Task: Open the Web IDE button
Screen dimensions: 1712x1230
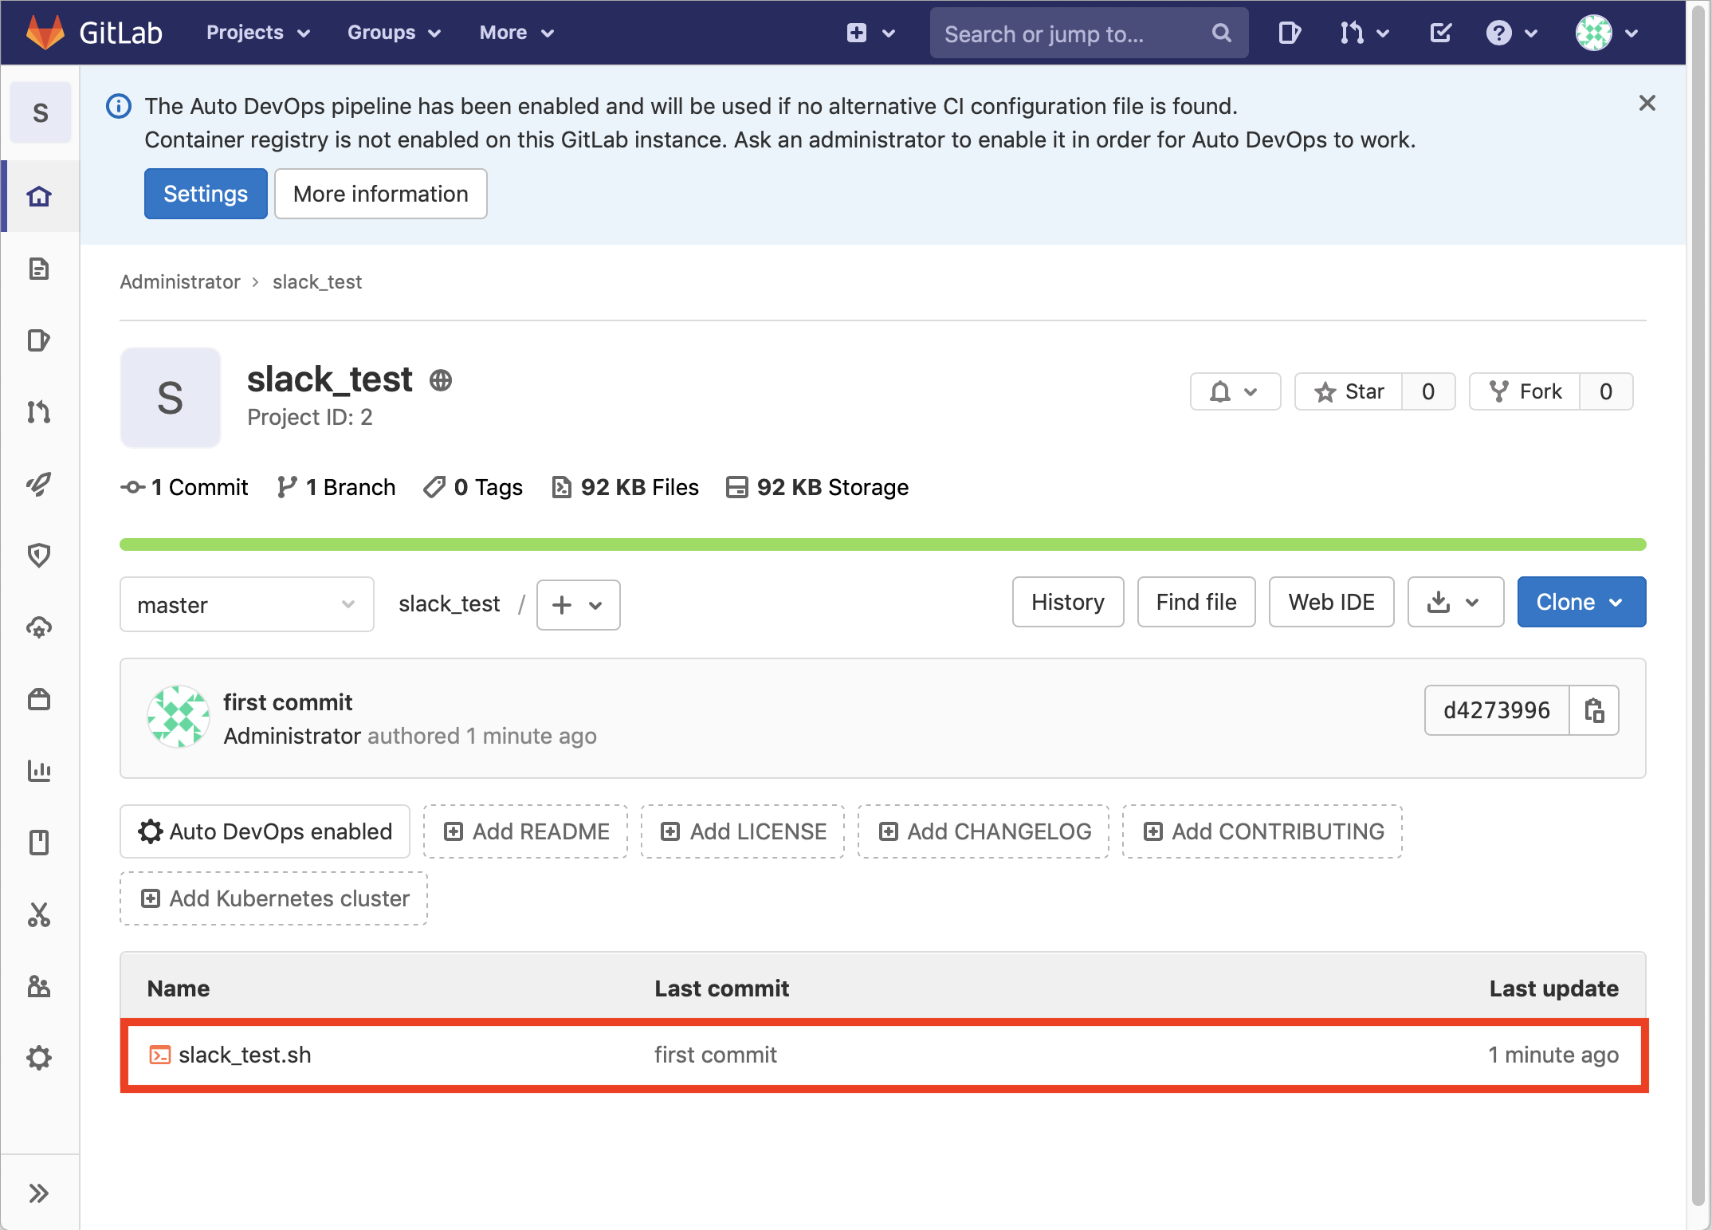Action: pos(1332,602)
